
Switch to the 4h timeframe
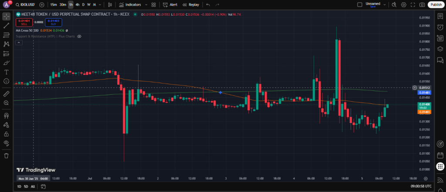click(x=78, y=4)
